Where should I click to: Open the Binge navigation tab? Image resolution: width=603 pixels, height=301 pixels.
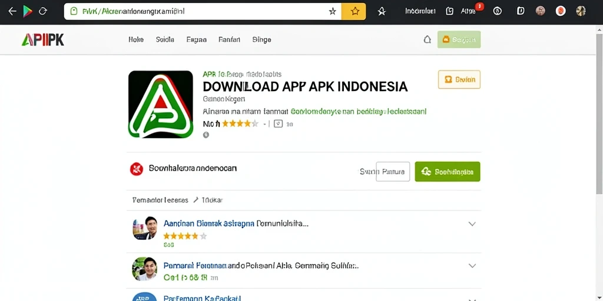261,39
